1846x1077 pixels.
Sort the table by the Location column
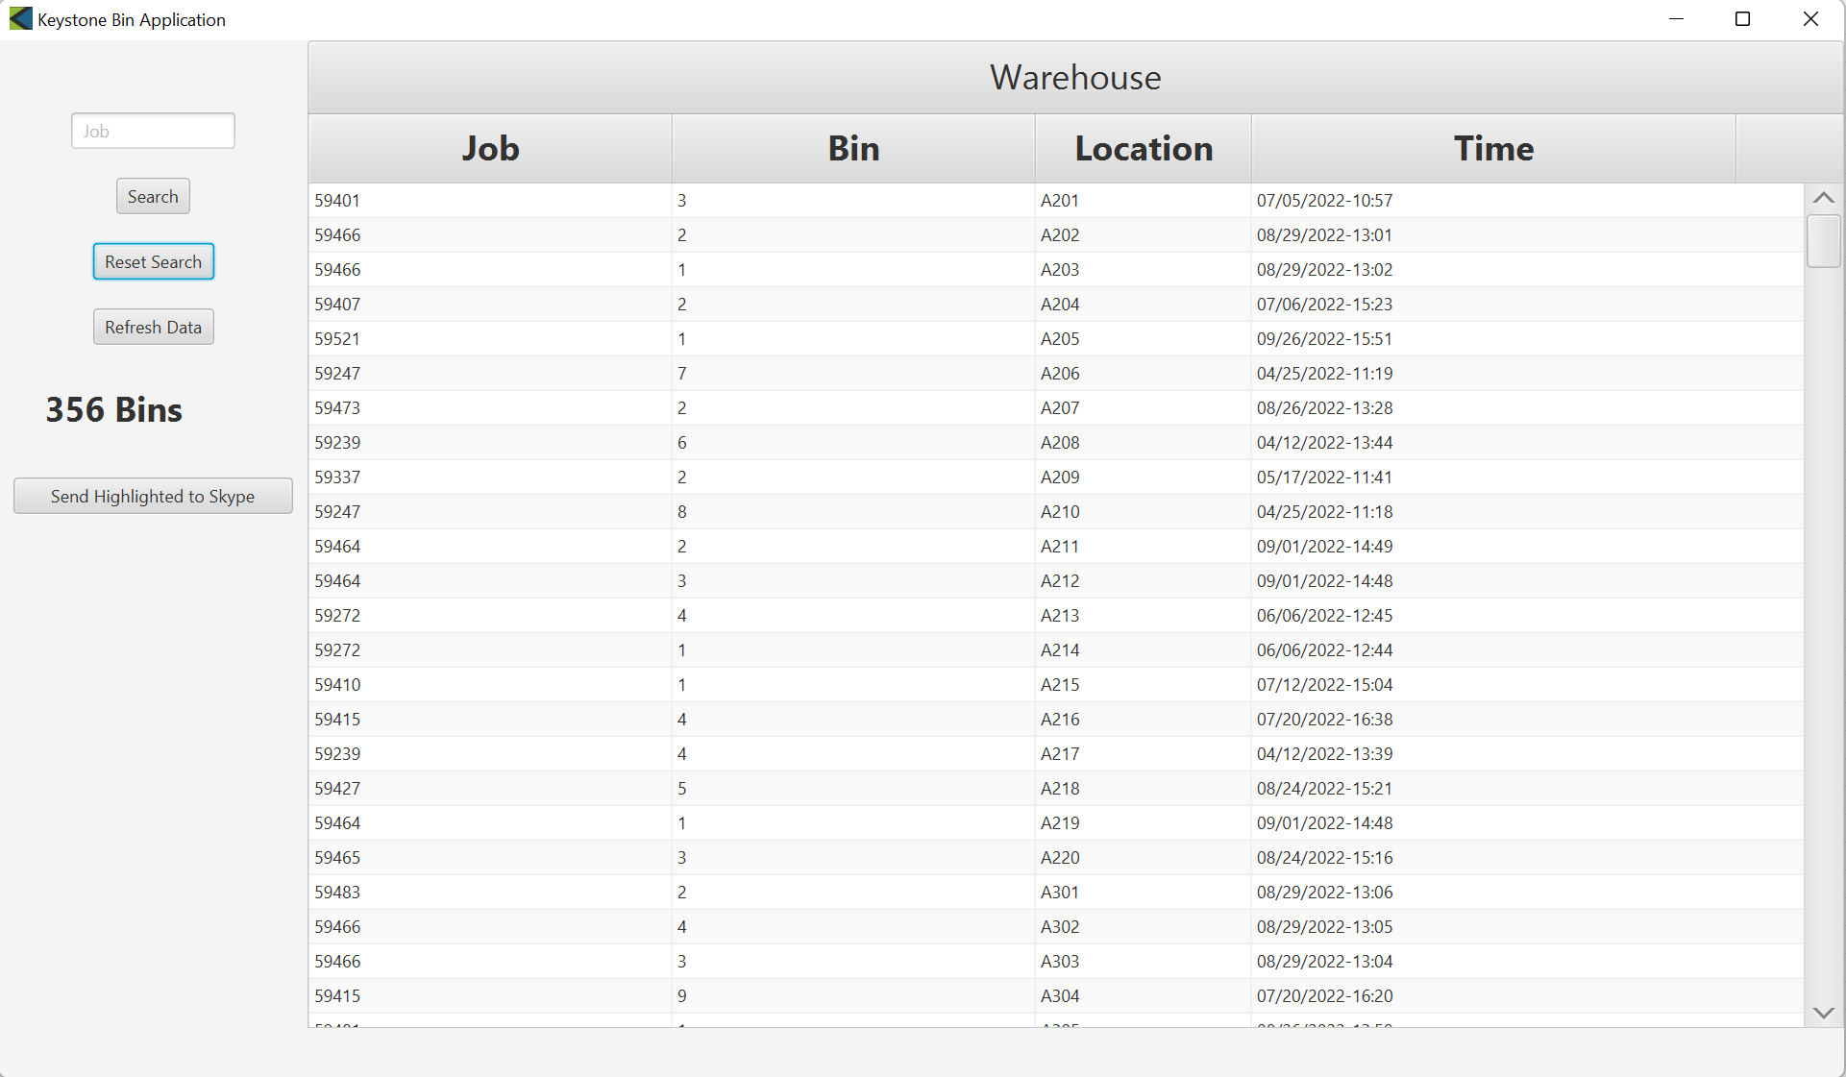(1143, 148)
